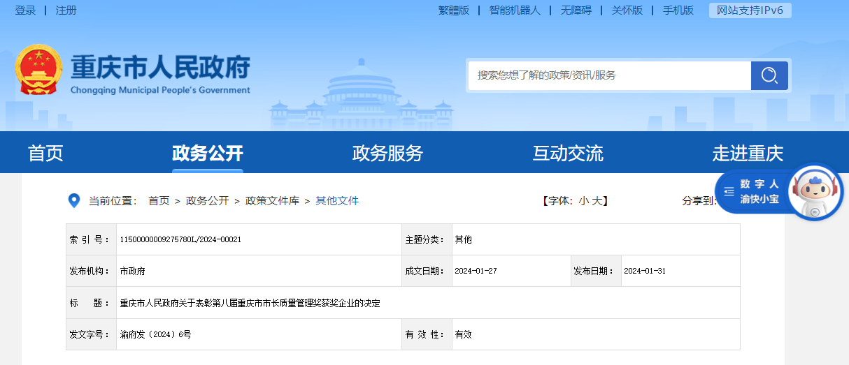Set font size to 小
The width and height of the screenshot is (849, 365).
tap(583, 201)
